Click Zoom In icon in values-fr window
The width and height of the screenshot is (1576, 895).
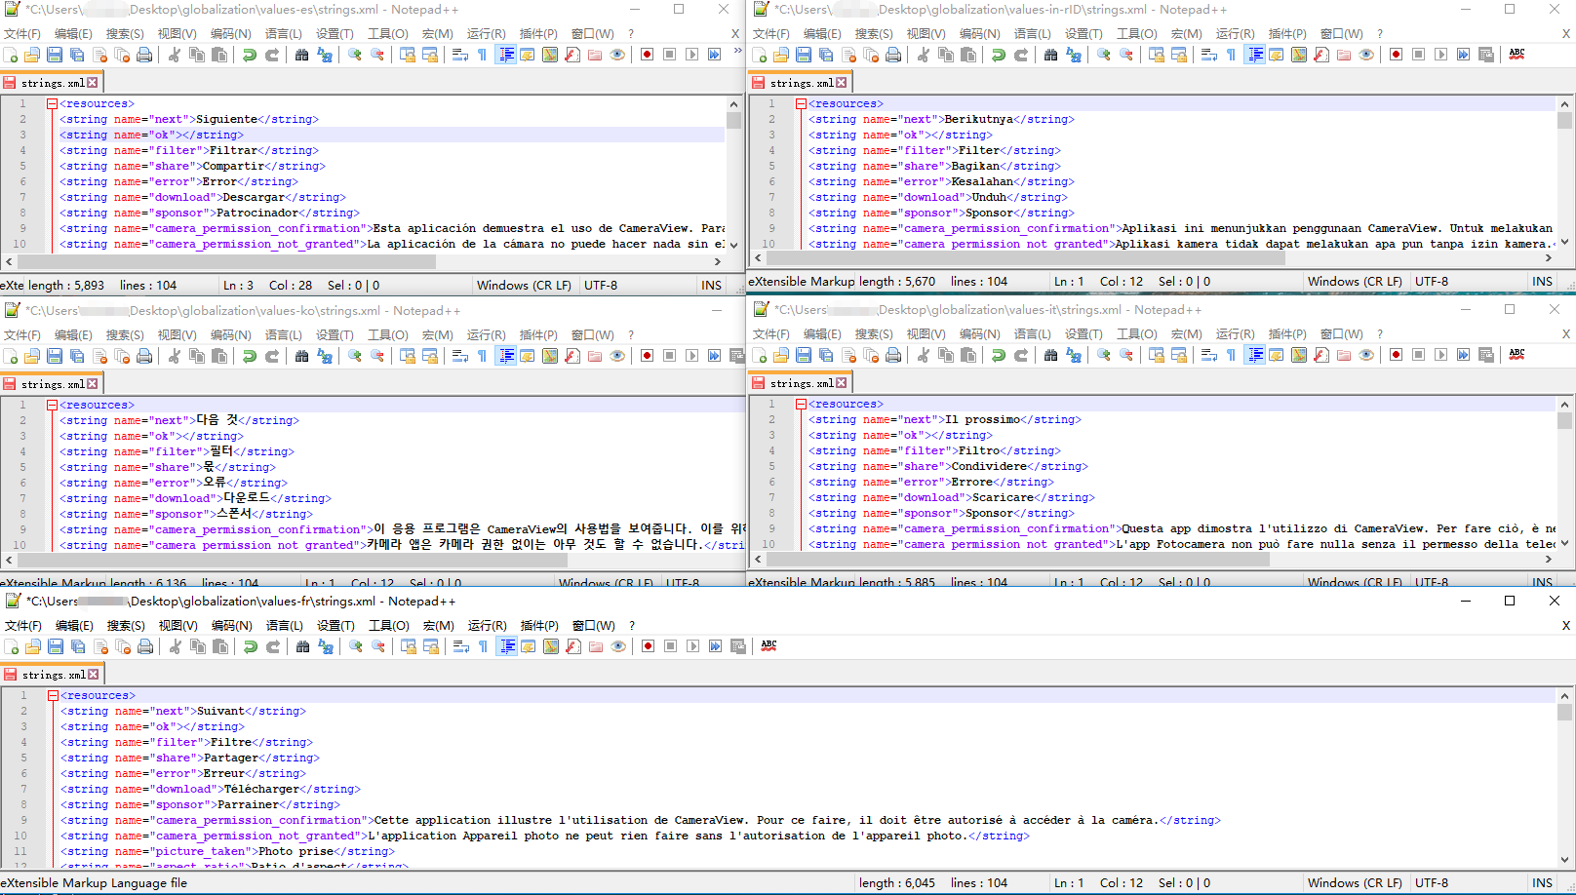click(x=356, y=646)
